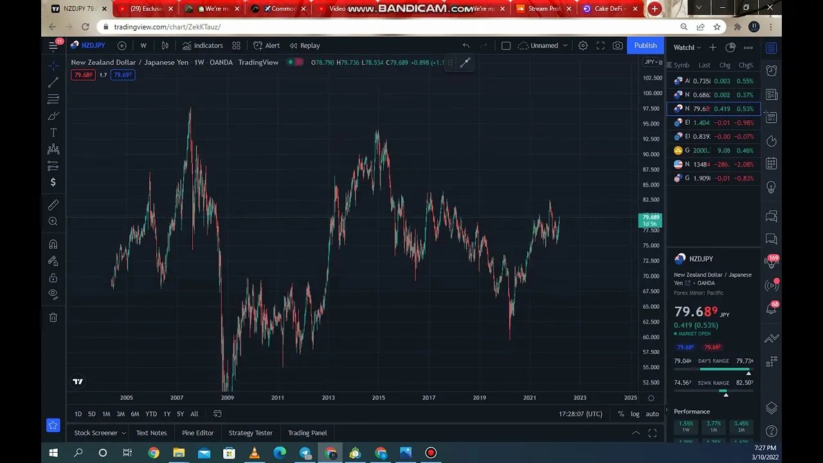Toggle lock all drawing tools

53,278
